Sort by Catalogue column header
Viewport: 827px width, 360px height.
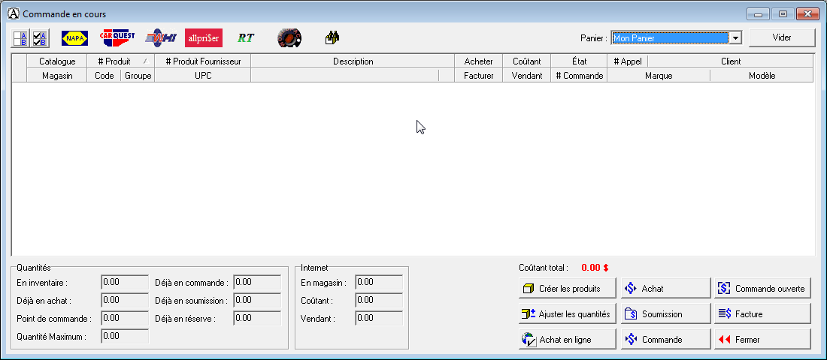(57, 61)
